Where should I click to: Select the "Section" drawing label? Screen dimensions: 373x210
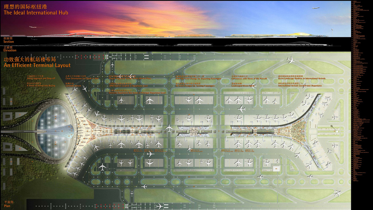pos(9,42)
